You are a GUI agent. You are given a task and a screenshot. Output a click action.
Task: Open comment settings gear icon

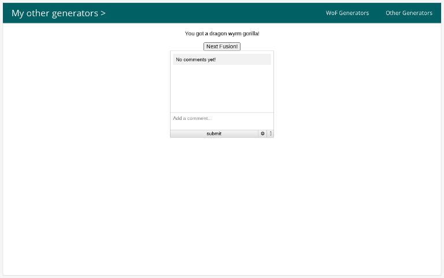262,134
